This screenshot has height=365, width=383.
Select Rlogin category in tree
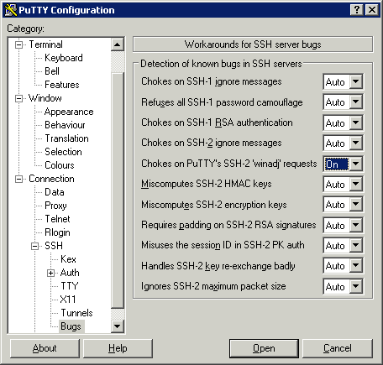[57, 232]
